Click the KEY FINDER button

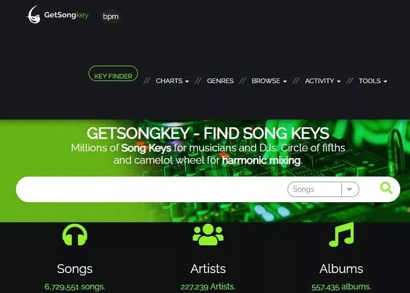[113, 73]
